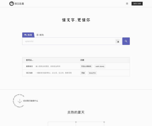
Task: Click the 深言达意 logo icon
Action: tap(11, 4)
